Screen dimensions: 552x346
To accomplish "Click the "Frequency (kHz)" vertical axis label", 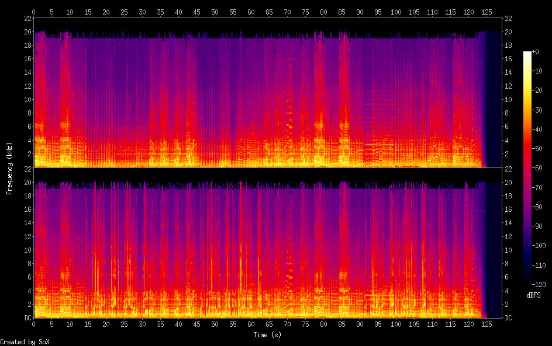I will coord(9,168).
